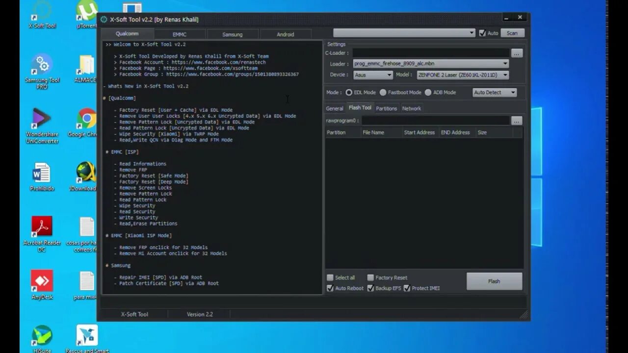628x353 pixels.
Task: Launch Wondershare UniConverter icon
Action: coord(42,126)
